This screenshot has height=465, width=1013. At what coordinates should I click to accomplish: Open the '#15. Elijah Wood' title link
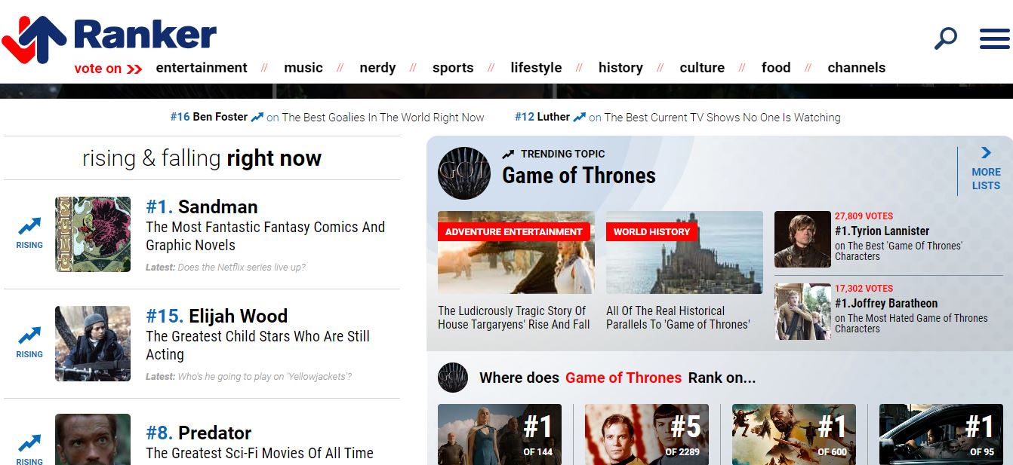217,316
